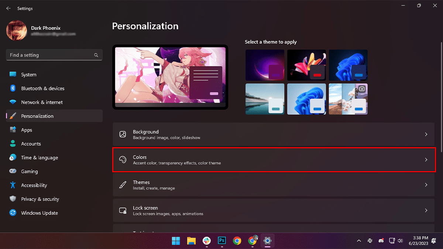Expand the Background settings chevron
This screenshot has width=443, height=249.
pyautogui.click(x=426, y=135)
